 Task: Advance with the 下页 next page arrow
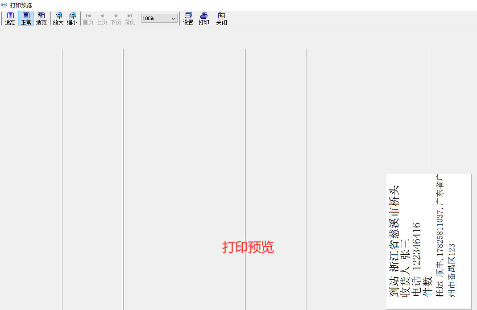116,19
